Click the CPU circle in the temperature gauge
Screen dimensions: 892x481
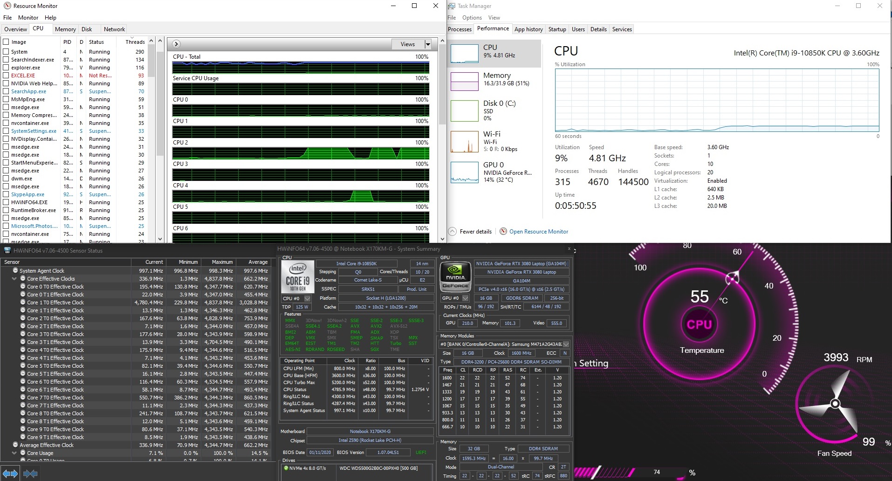(x=699, y=324)
